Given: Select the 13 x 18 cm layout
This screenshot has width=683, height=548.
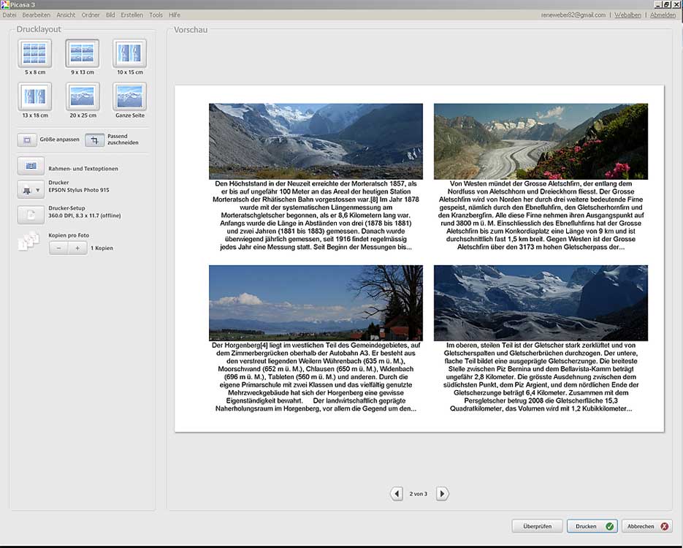Looking at the screenshot, I should point(35,96).
